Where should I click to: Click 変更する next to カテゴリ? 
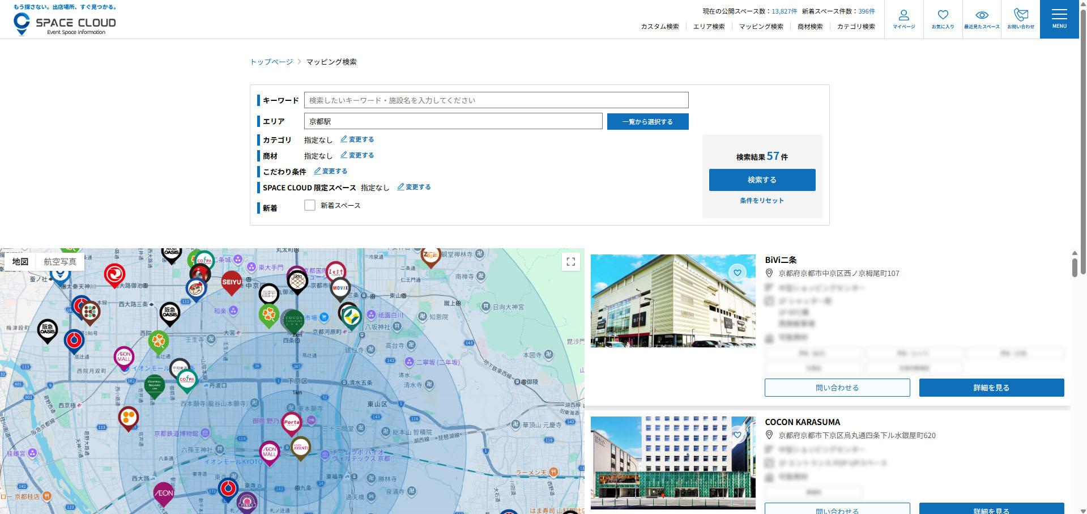click(357, 139)
